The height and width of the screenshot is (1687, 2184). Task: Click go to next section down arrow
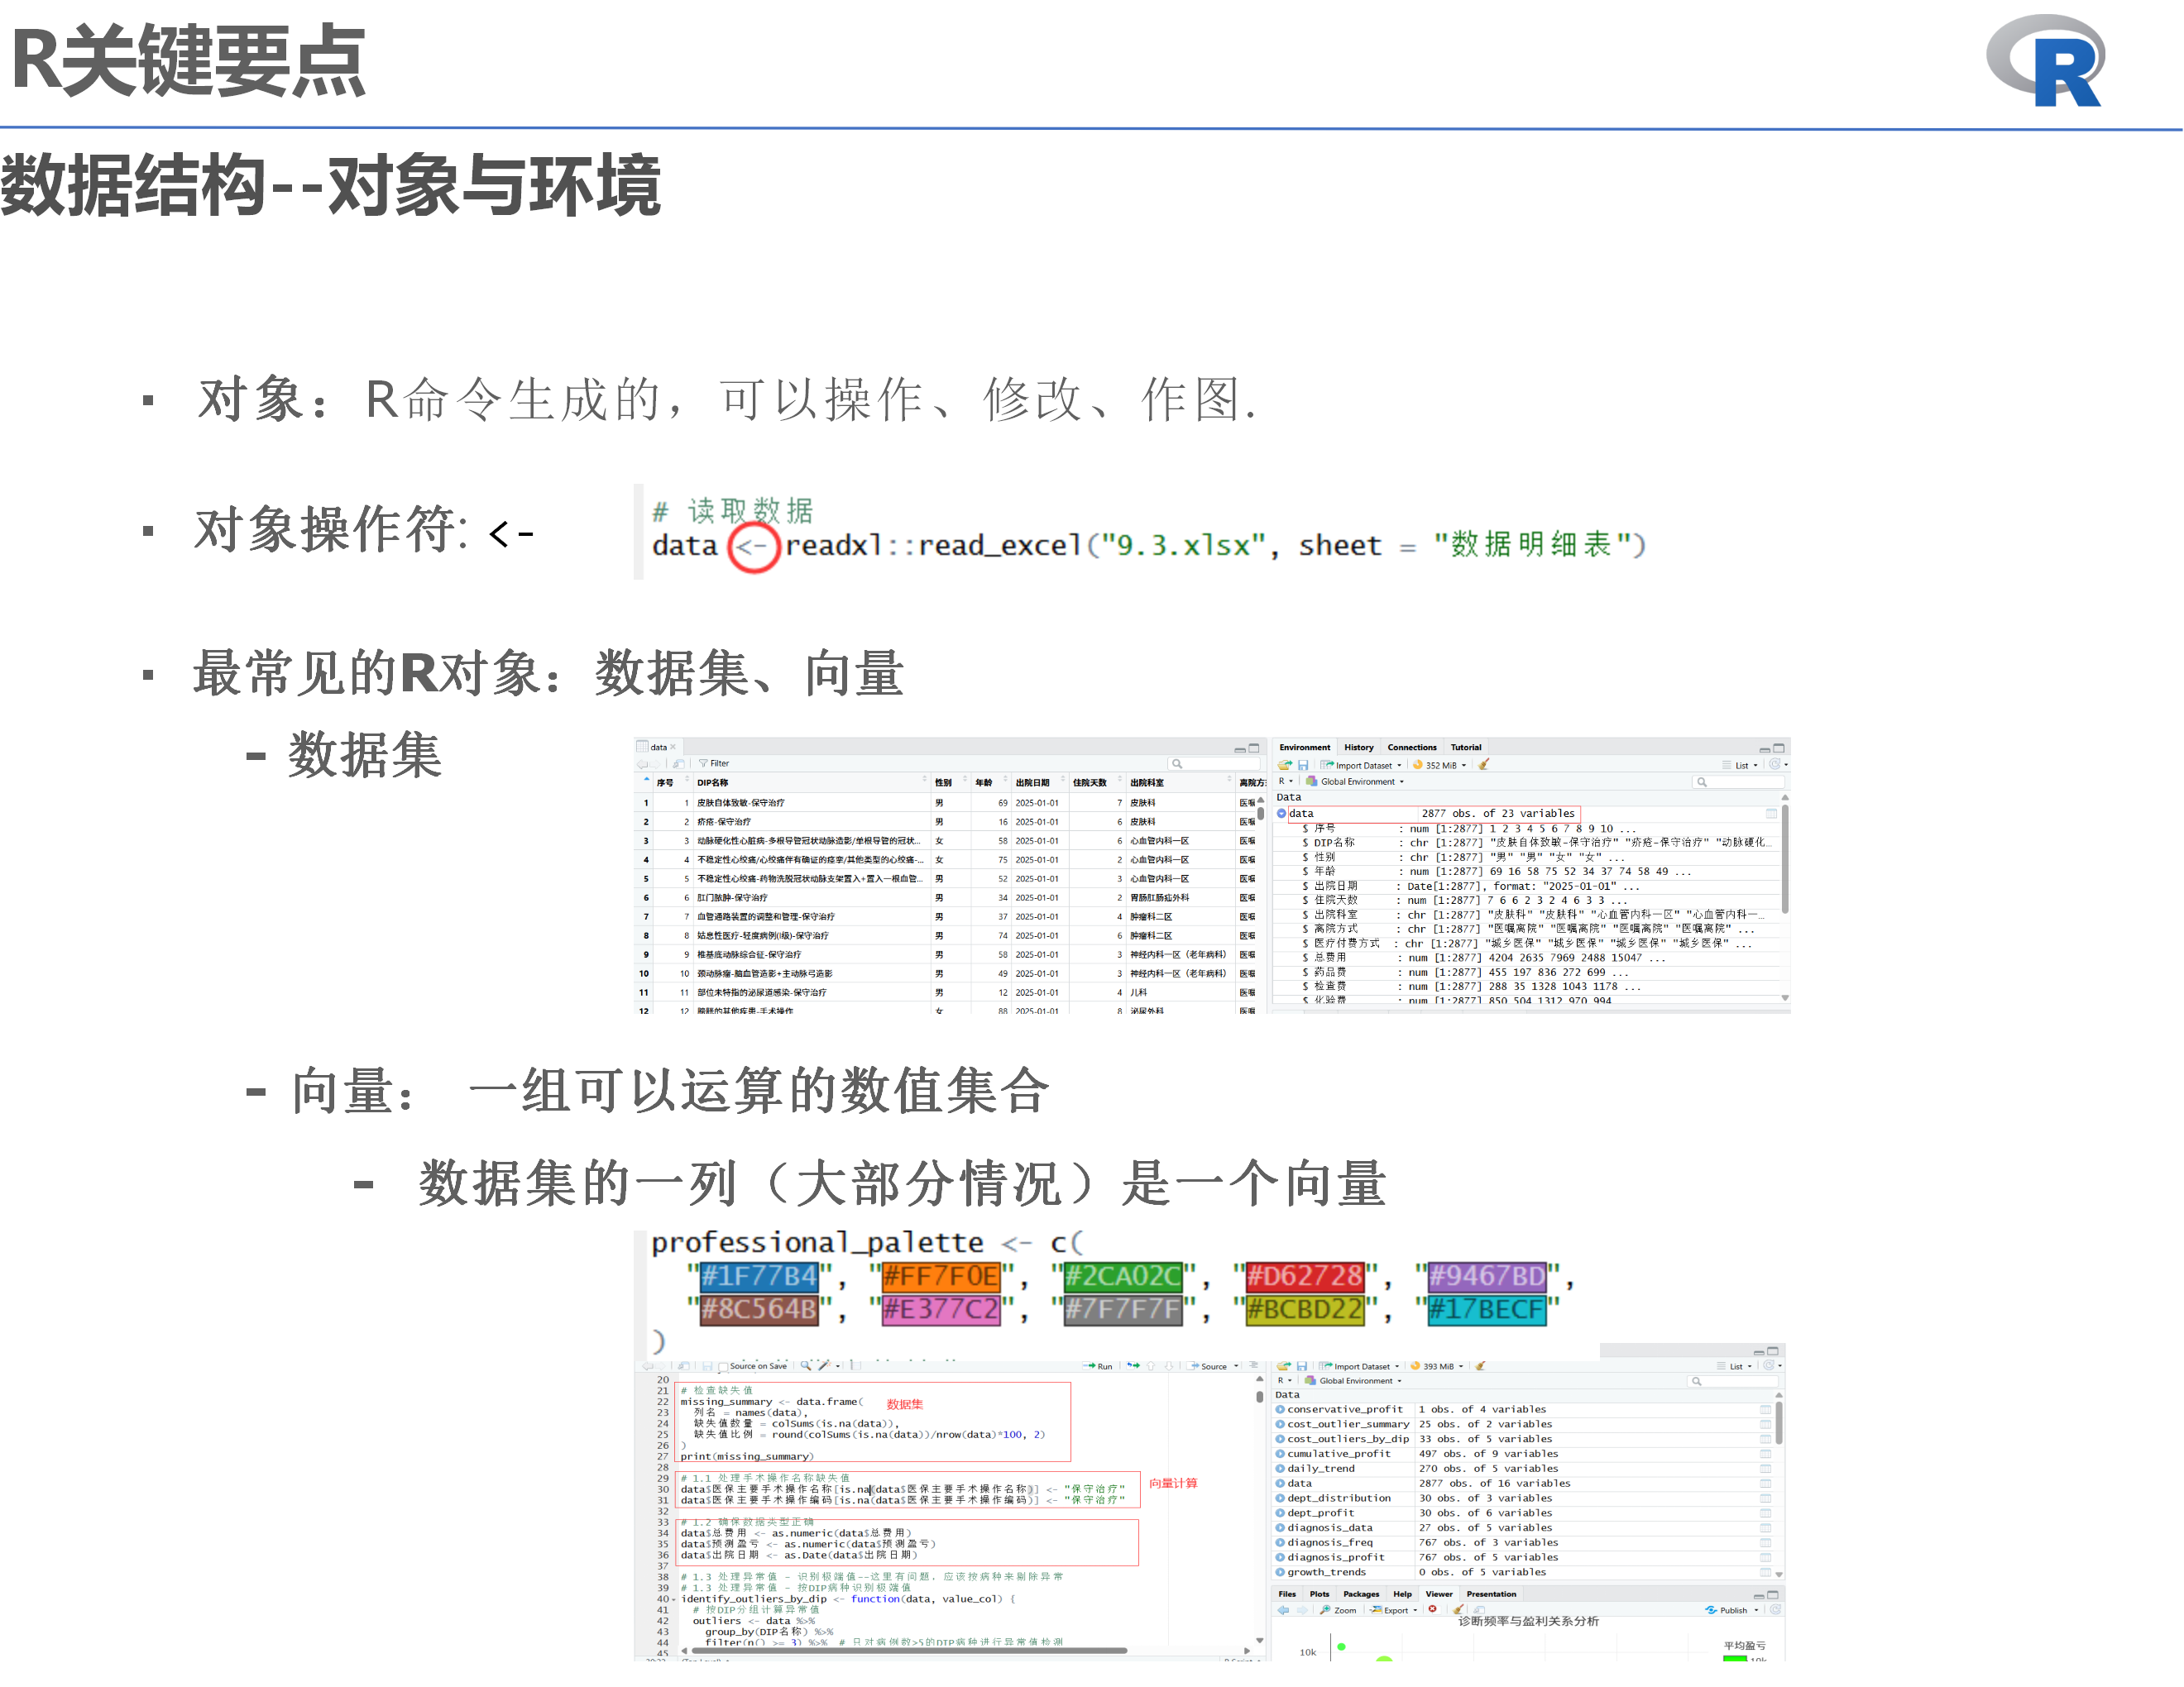pyautogui.click(x=1168, y=1365)
